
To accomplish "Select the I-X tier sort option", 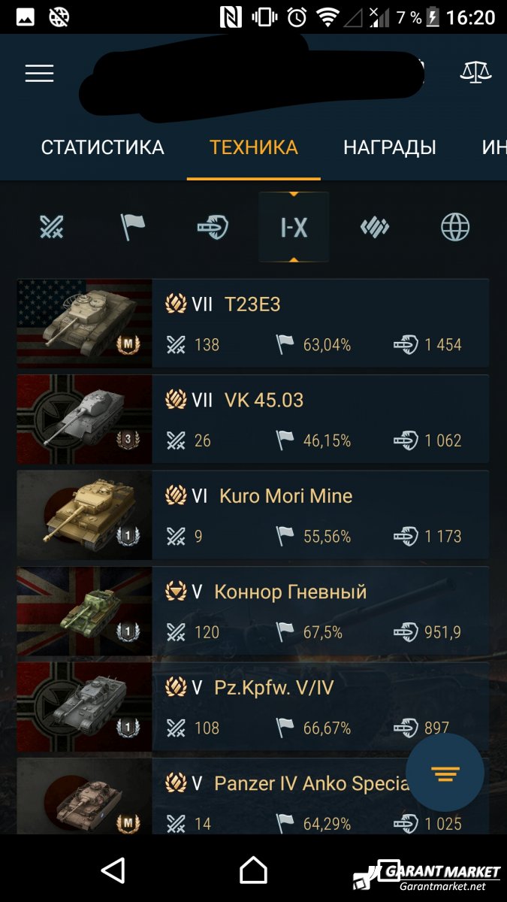I will click(x=294, y=227).
